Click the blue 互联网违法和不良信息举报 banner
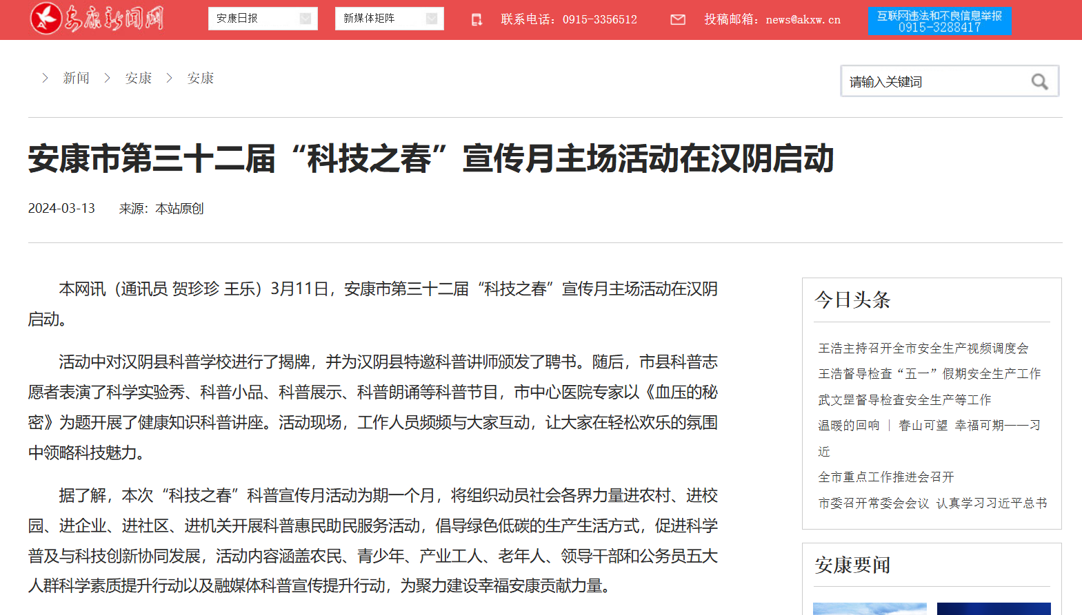Image resolution: width=1082 pixels, height=615 pixels. 939,21
